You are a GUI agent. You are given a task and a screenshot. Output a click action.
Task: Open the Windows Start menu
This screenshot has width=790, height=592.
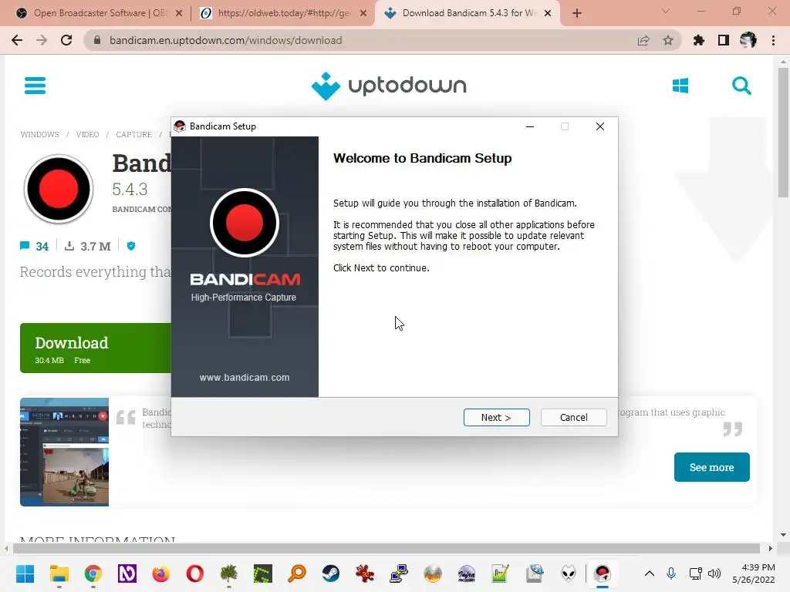pyautogui.click(x=25, y=573)
